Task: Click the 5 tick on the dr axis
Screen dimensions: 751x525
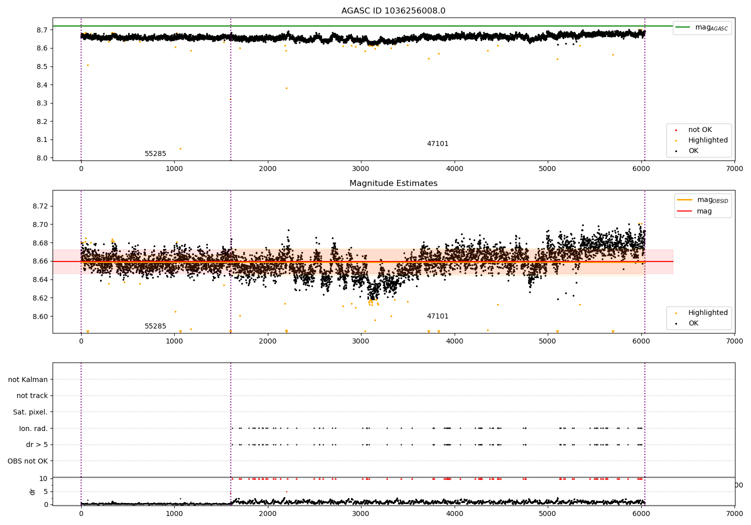Action: (46, 491)
